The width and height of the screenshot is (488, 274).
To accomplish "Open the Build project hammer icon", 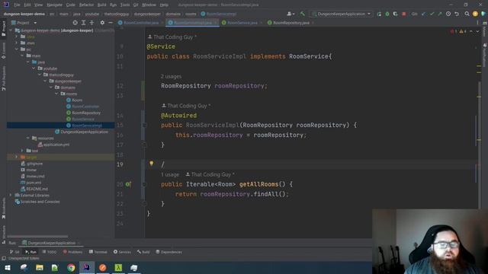I will pos(302,14).
